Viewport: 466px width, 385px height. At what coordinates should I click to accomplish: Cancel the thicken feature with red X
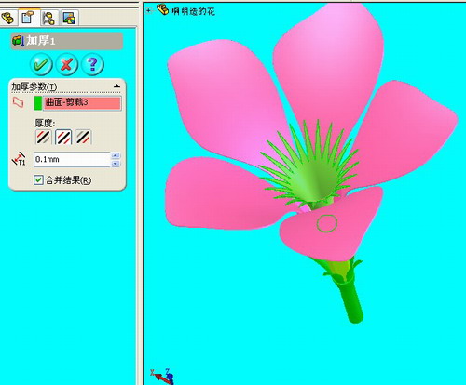[67, 64]
